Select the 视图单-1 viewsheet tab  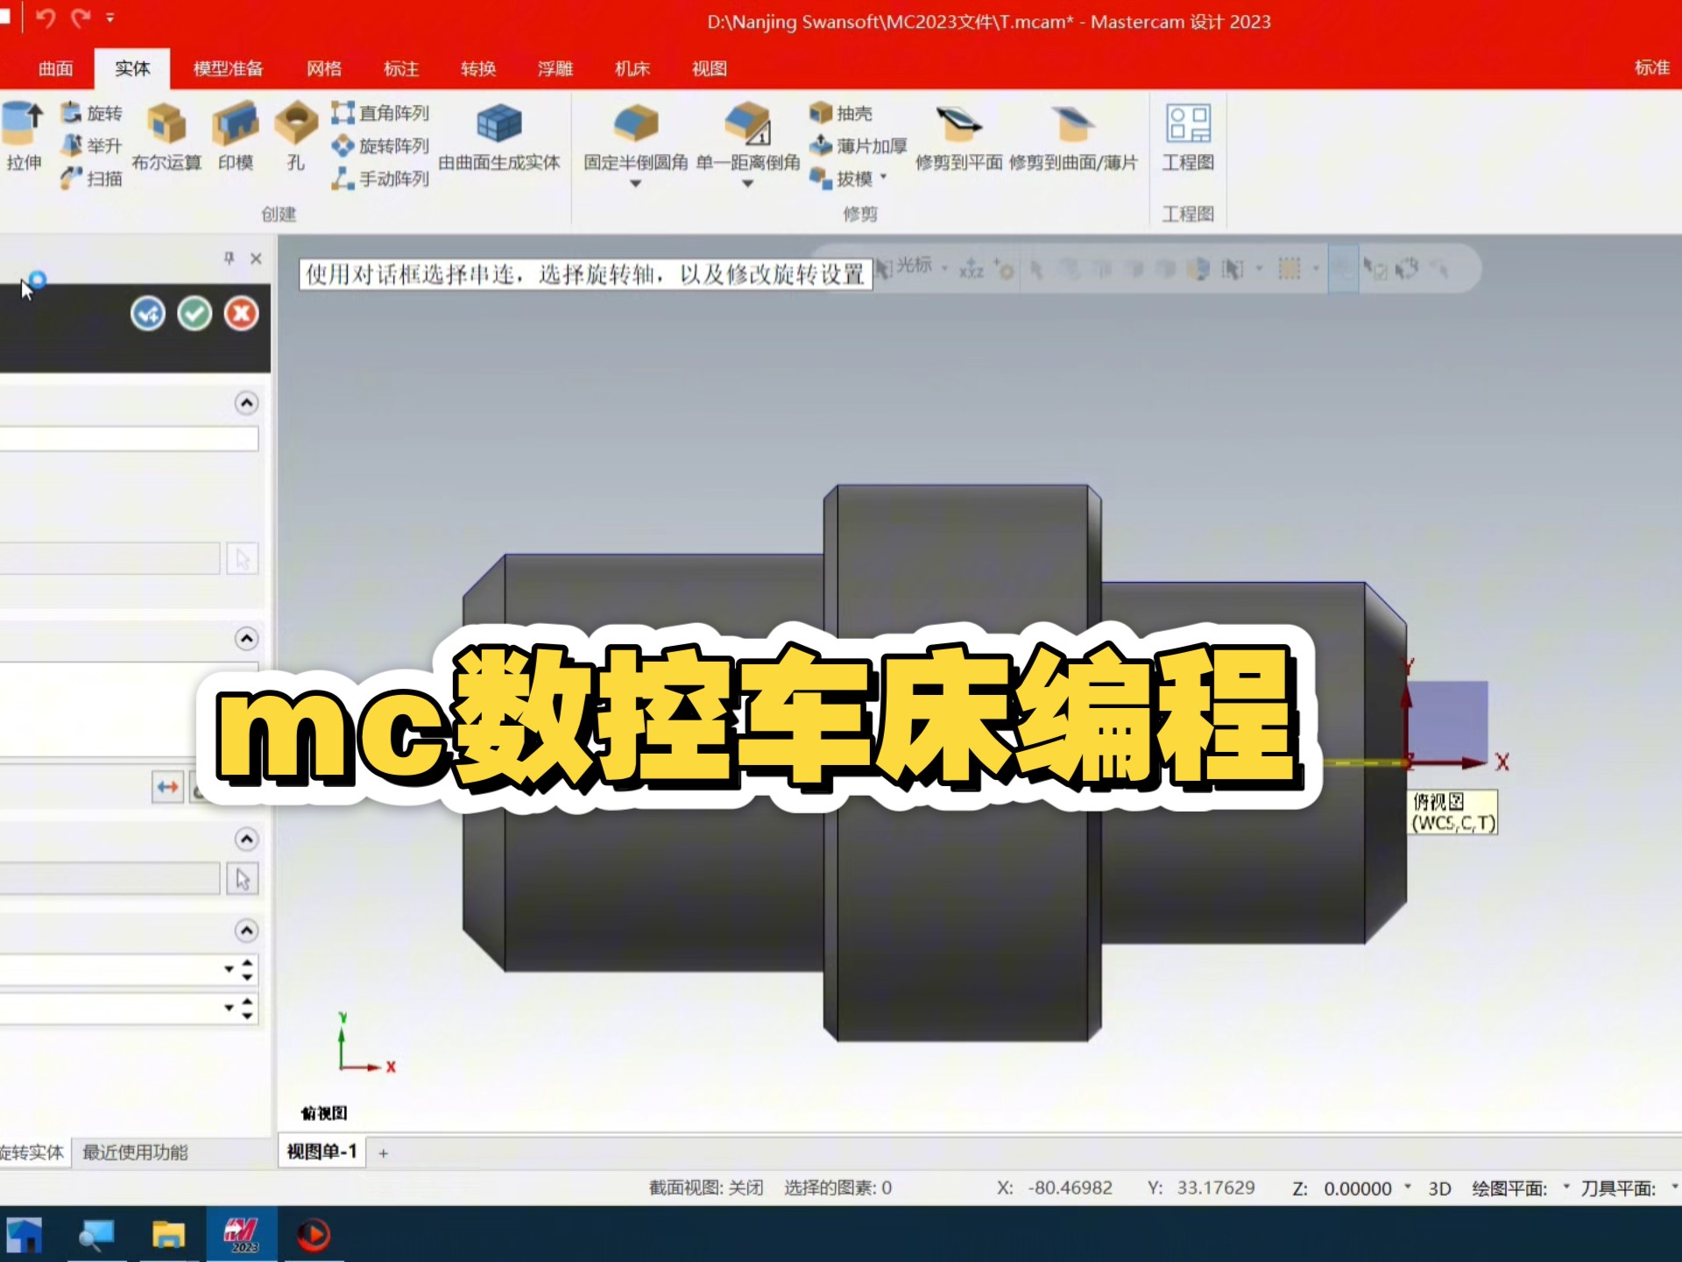[x=322, y=1151]
